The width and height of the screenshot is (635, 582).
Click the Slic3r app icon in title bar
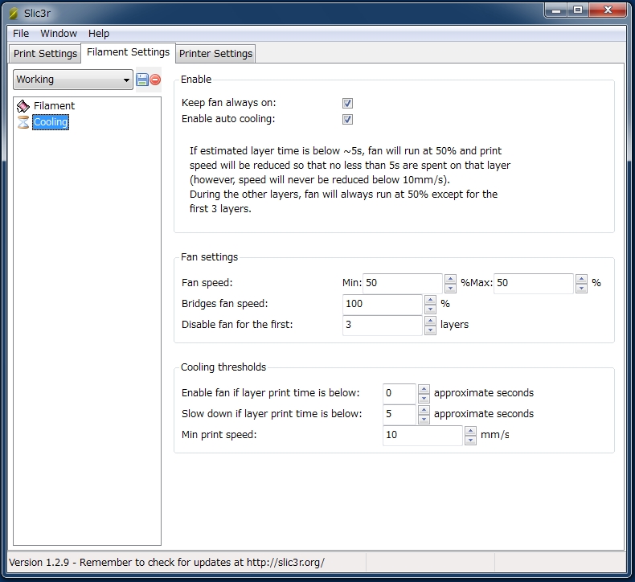pos(14,14)
